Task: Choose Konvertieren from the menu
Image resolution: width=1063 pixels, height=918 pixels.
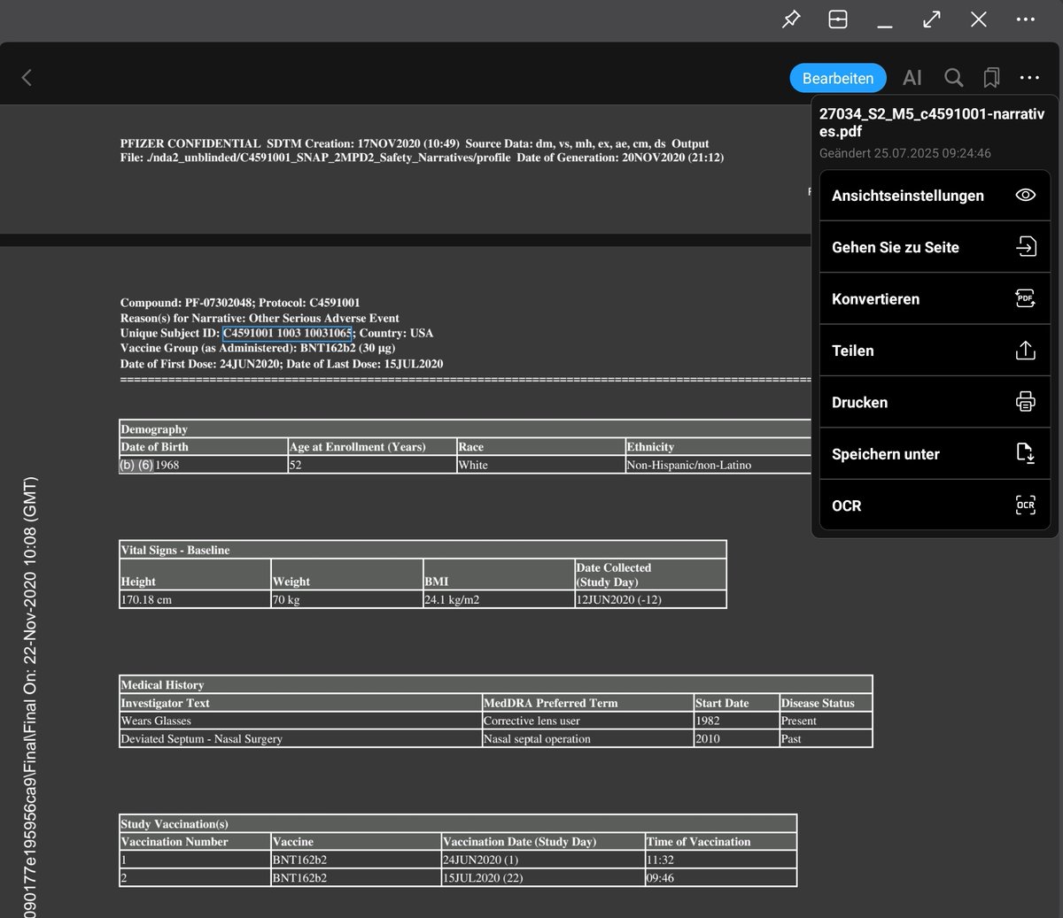Action: (x=935, y=298)
